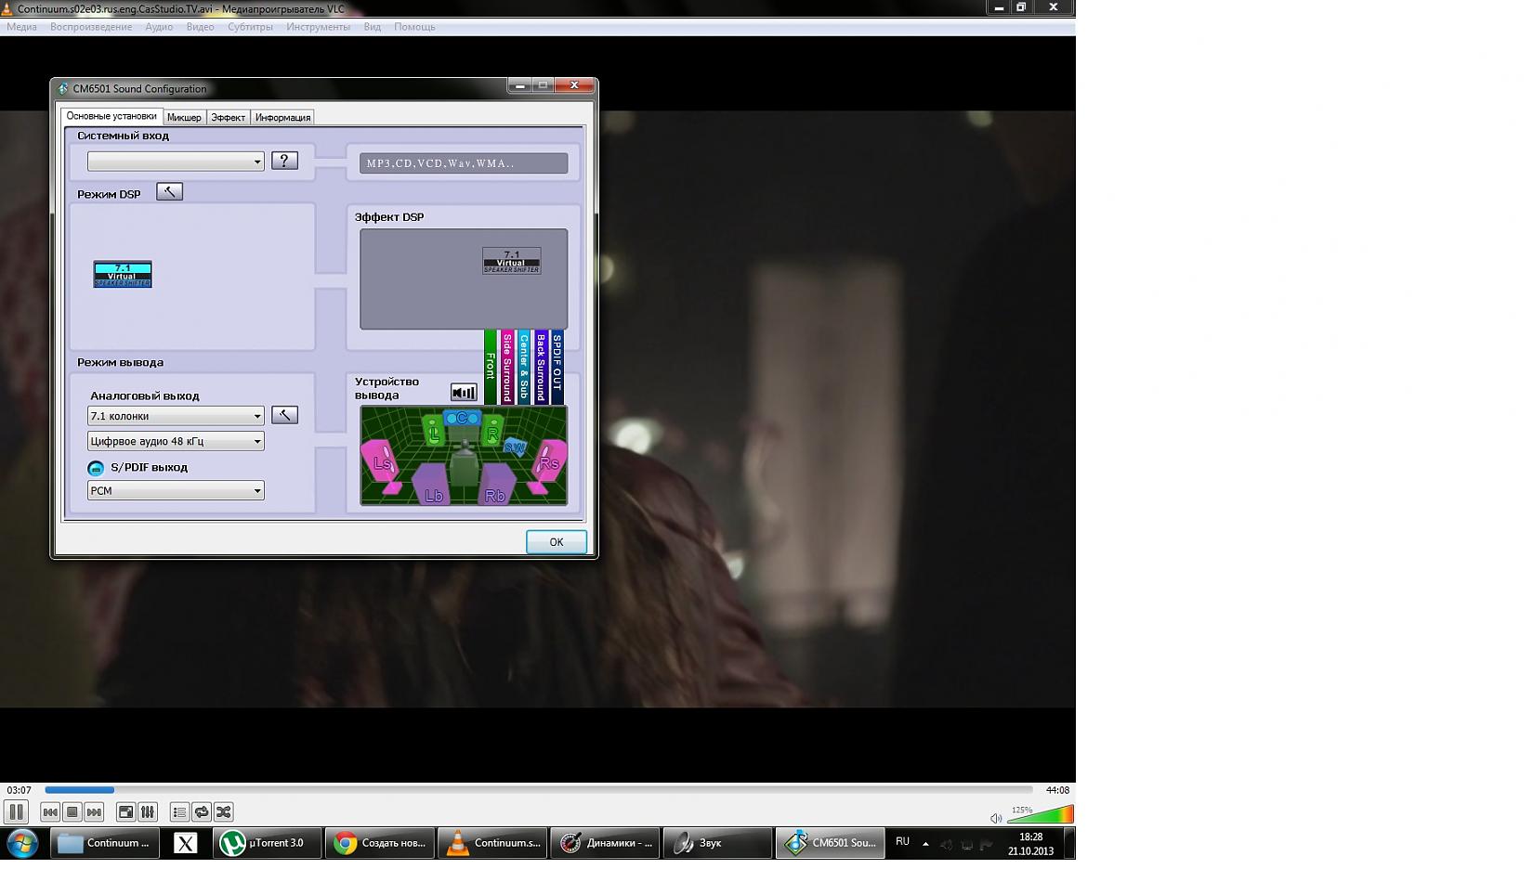Switch to the Микшер tab
This screenshot has width=1533, height=869.
184,117
